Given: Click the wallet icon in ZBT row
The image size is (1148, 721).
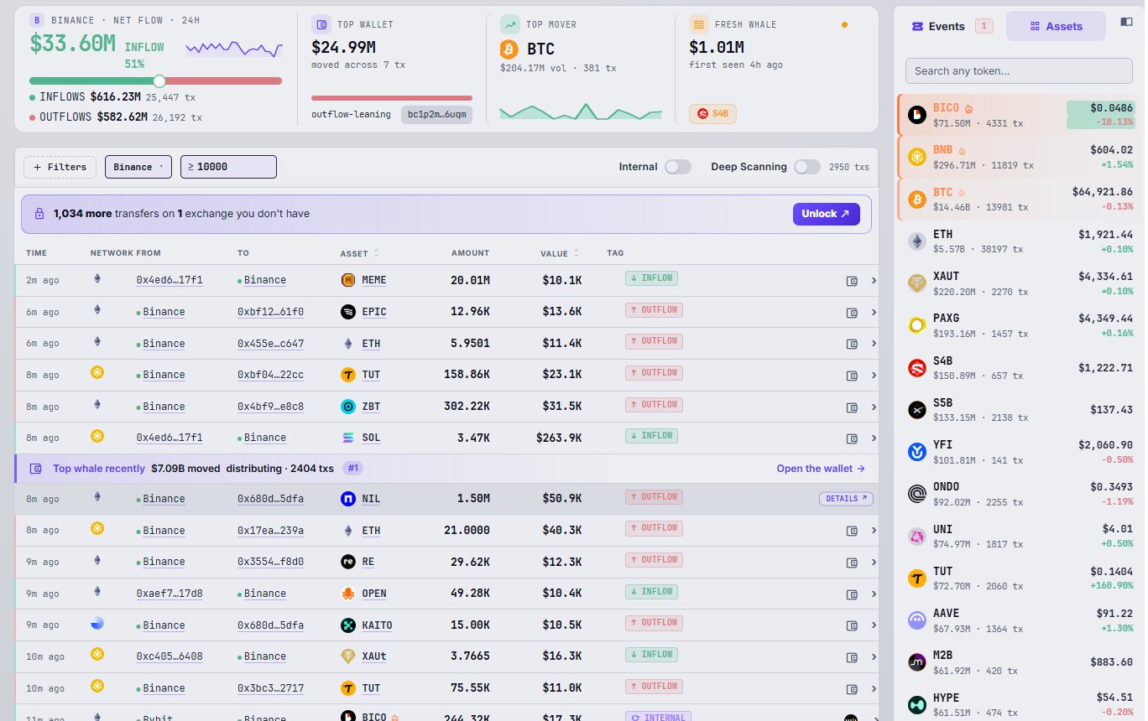Looking at the screenshot, I should pos(852,407).
